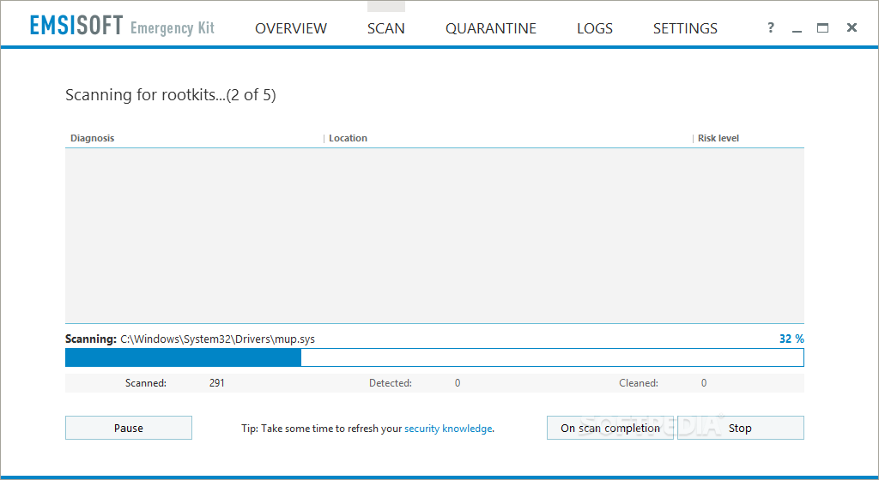Screen dimensions: 879x480
Task: Close the Emsisoft Emergency Kit window
Action: coord(852,27)
